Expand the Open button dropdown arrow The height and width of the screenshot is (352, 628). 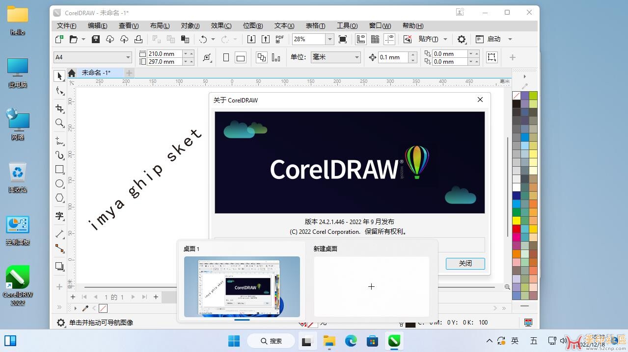(83, 39)
